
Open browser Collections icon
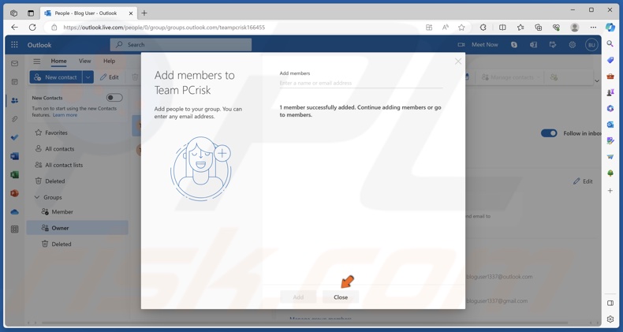coord(539,28)
